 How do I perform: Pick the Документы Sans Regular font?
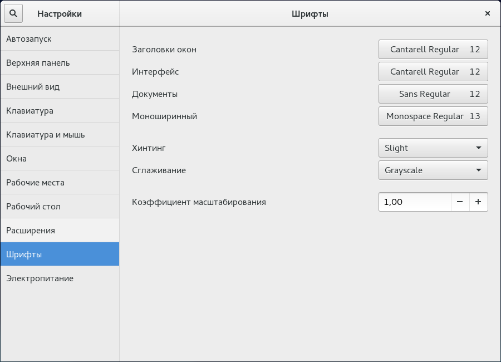point(433,94)
